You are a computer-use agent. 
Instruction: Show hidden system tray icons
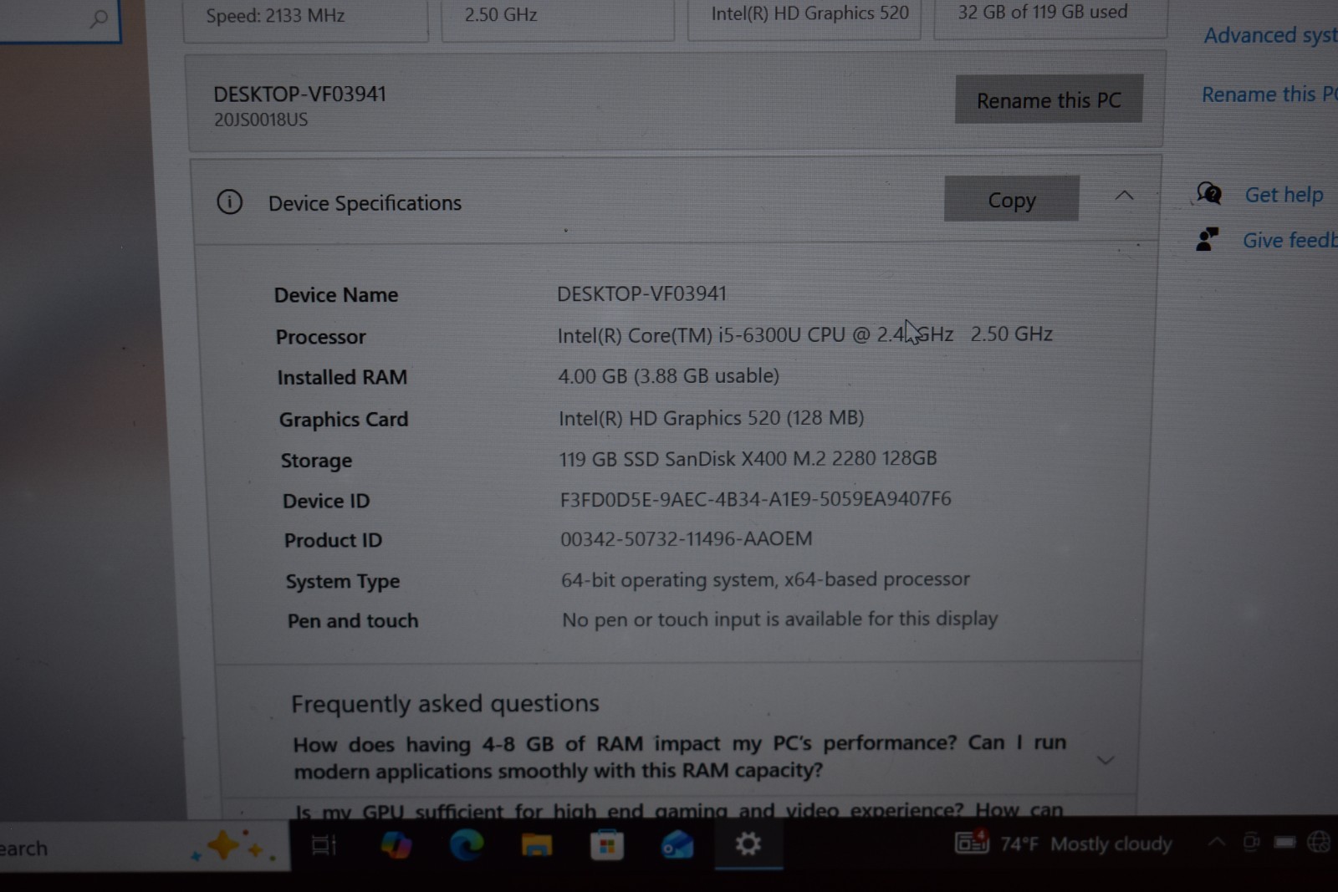click(x=1217, y=842)
